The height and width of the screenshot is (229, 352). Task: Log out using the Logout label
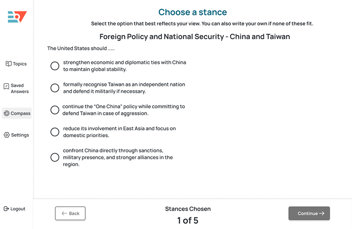(x=18, y=209)
